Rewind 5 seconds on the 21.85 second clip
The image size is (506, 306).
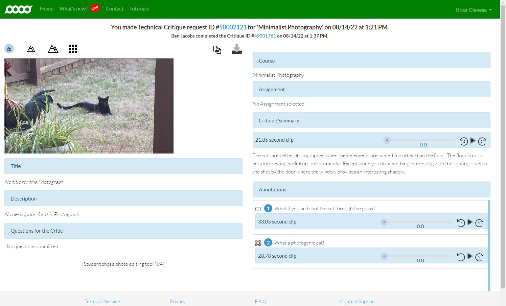(464, 141)
